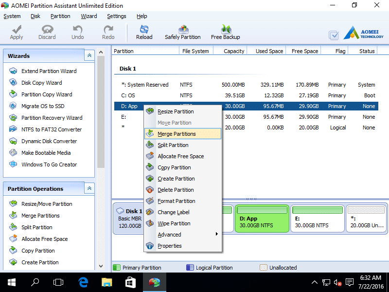This screenshot has width=389, height=292.
Task: Select Copy Partition from context menu
Action: coord(183,167)
